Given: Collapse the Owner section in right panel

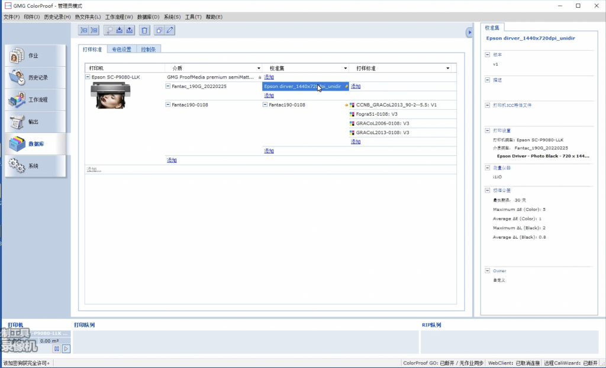Looking at the screenshot, I should (488, 271).
